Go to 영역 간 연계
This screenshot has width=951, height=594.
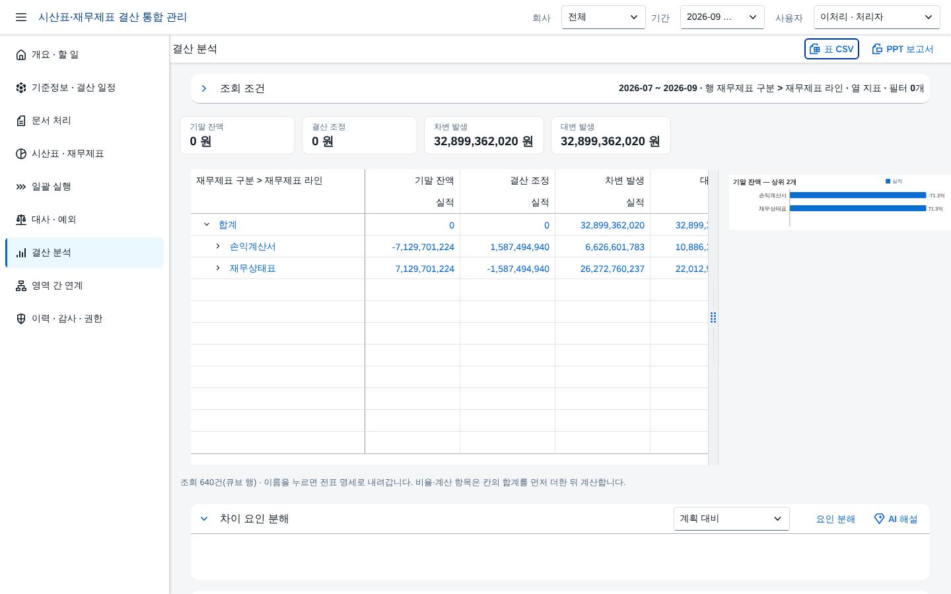tap(85, 286)
